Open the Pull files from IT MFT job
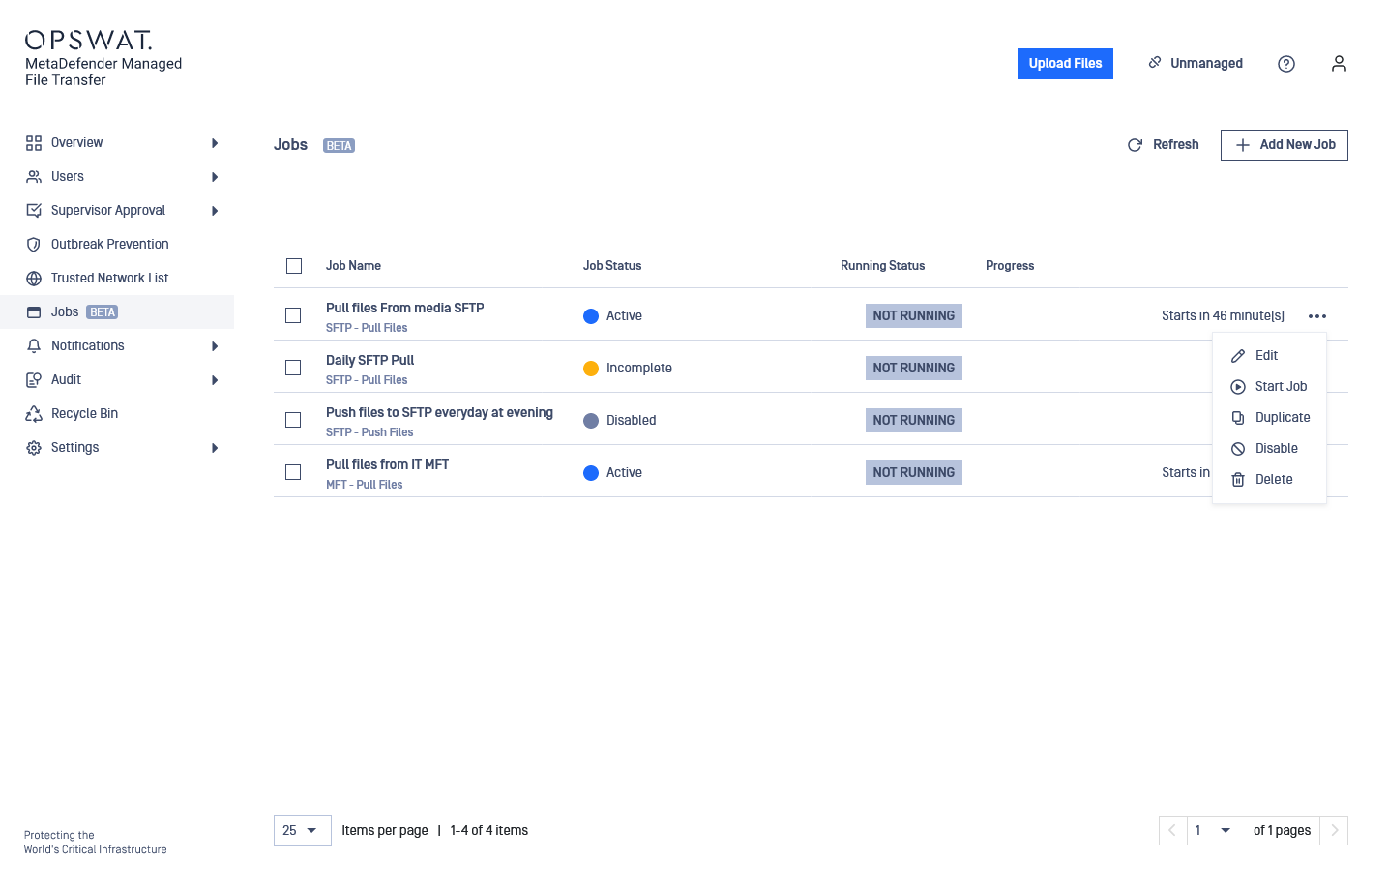This screenshot has height=889, width=1388. point(387,464)
